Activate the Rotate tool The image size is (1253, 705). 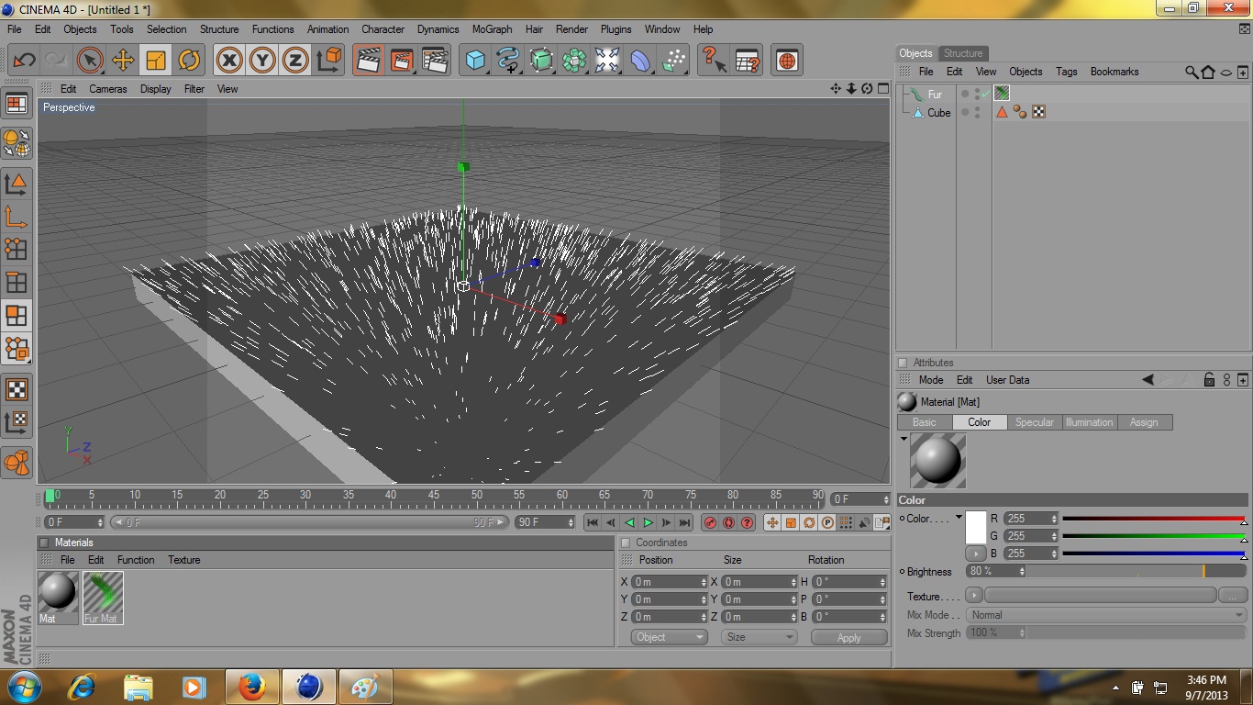[189, 61]
